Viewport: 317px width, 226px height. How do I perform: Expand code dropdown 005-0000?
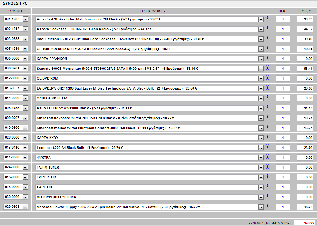coord(25,59)
